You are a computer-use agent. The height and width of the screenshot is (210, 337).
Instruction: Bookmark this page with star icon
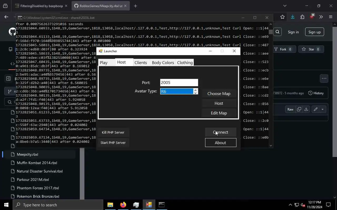pos(283,17)
